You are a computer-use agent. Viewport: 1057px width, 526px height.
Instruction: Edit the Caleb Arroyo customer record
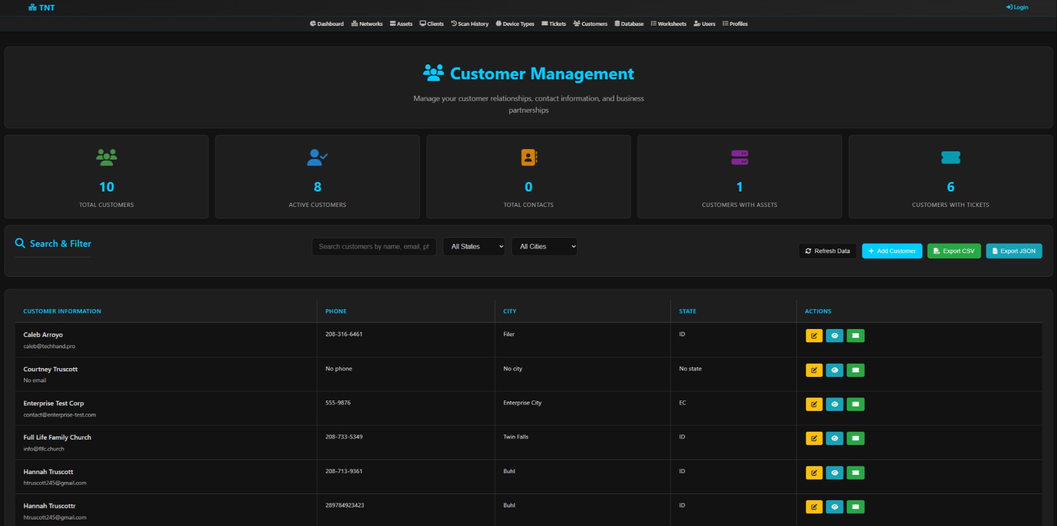click(814, 336)
